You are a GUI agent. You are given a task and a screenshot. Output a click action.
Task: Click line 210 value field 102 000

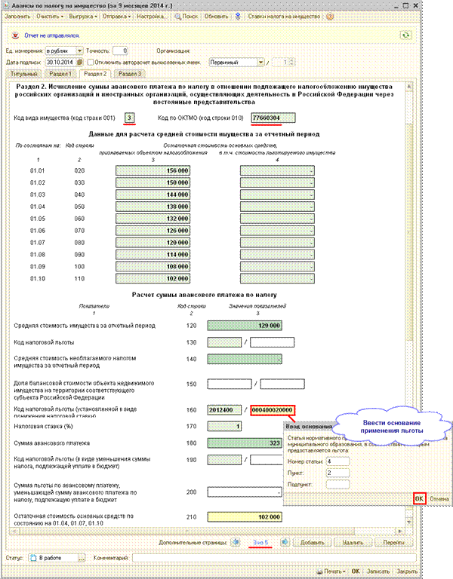245,517
